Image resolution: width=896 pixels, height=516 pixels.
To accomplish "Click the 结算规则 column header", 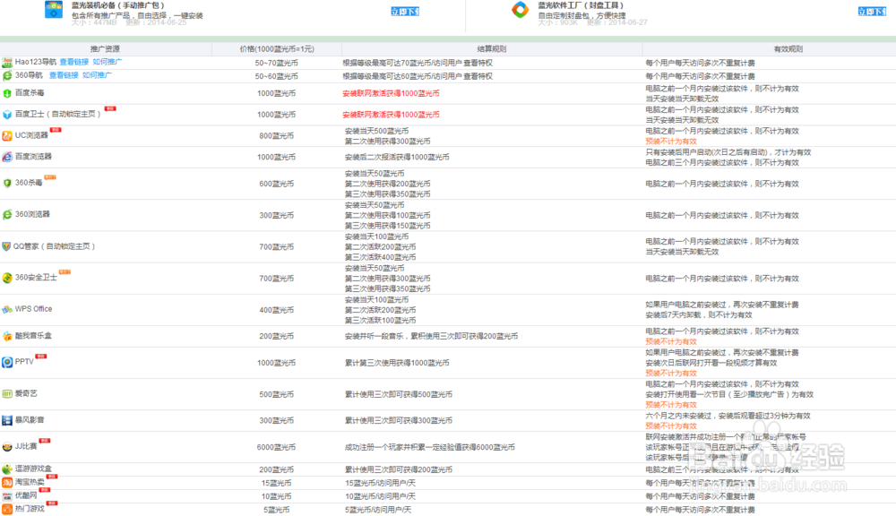I will point(491,49).
